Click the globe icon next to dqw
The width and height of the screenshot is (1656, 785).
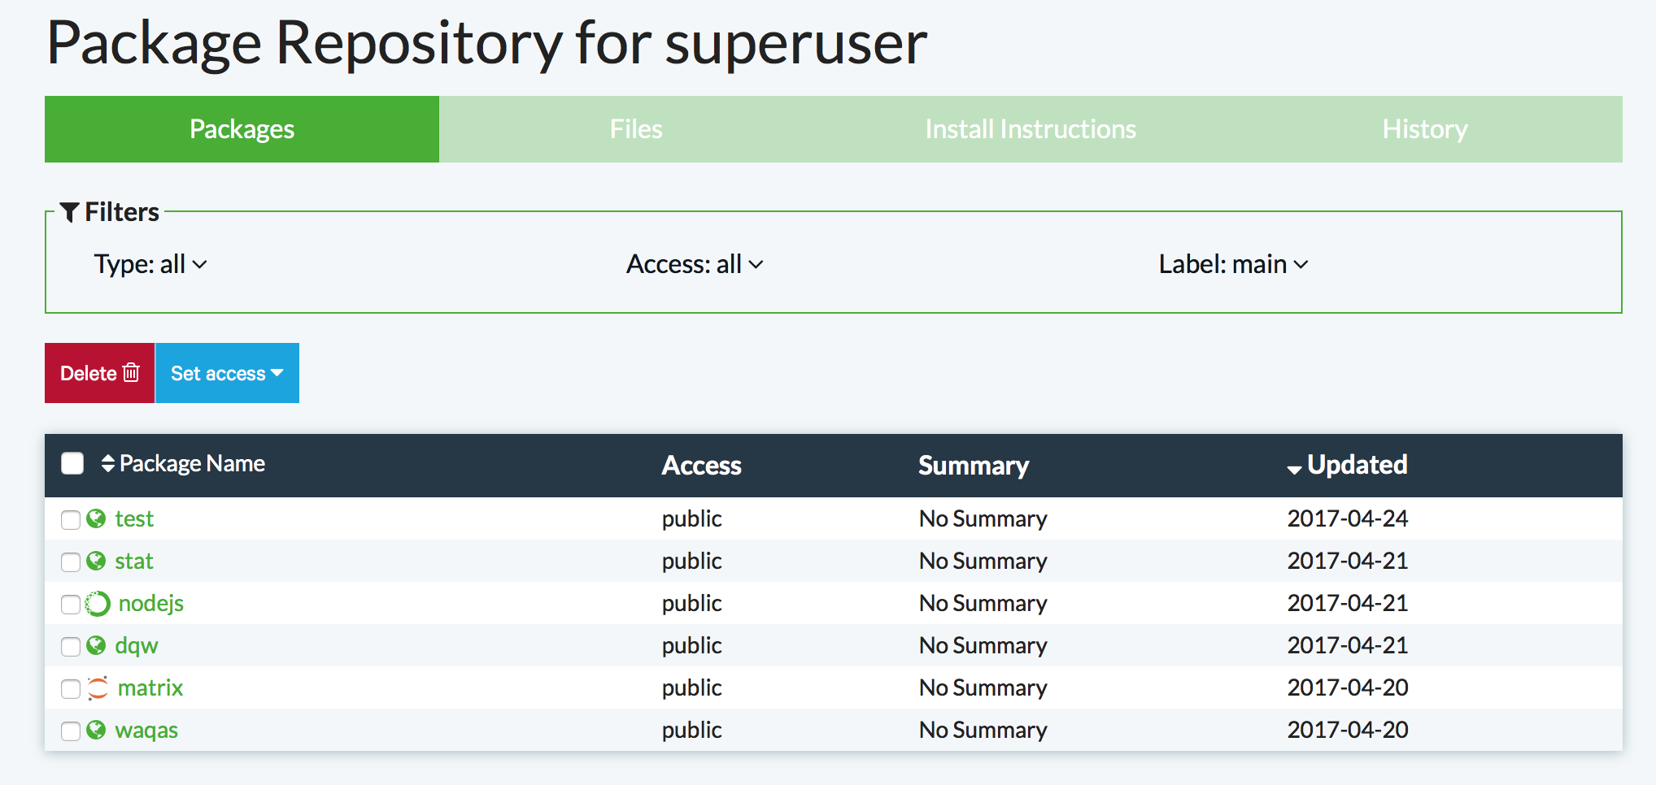pyautogui.click(x=96, y=645)
